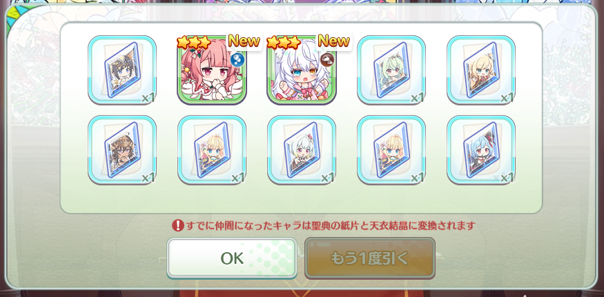Image resolution: width=604 pixels, height=297 pixels.
Task: Click the green-haired character shard card
Action: coord(391,70)
